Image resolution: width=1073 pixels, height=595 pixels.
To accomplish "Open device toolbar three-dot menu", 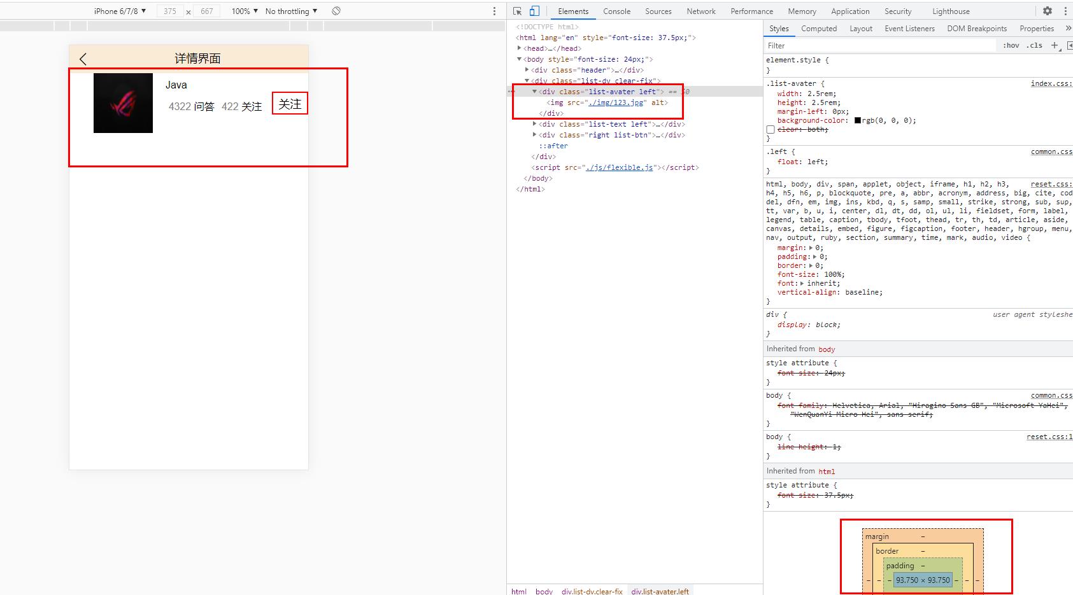I will coord(494,11).
